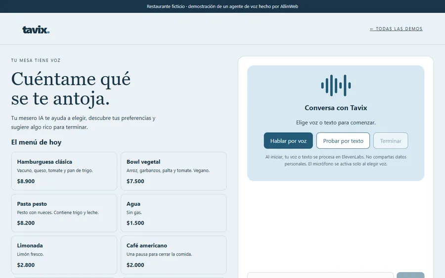Click the Terminar button

click(x=391, y=140)
